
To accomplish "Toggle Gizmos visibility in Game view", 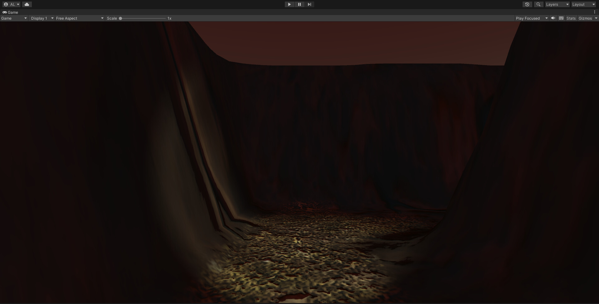I will [x=586, y=18].
